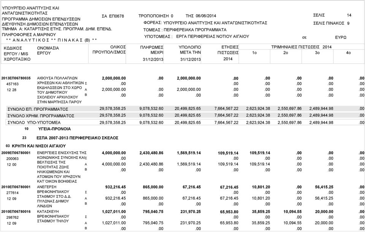
Task: Click 'ΠΛΗΡΩΜΕΣ ΜΕΧΡΙ 31/12/2013' column header
Action: tap(152, 53)
